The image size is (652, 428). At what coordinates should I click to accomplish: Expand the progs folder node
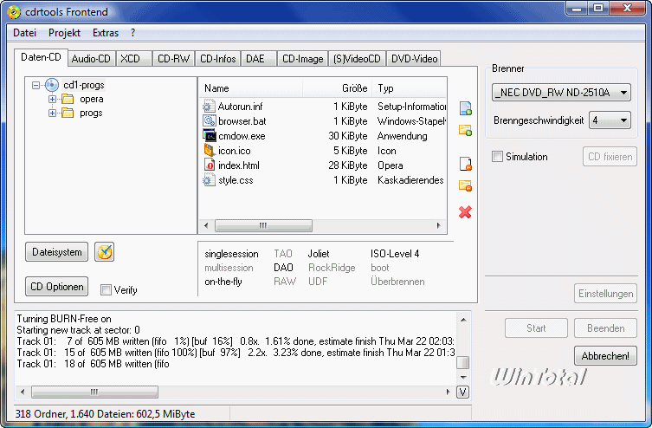(52, 113)
